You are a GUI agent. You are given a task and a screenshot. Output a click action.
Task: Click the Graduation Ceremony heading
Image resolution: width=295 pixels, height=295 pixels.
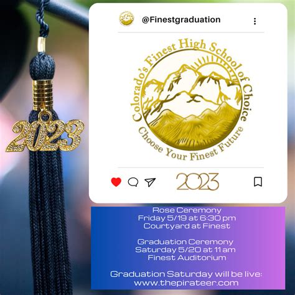[185, 242]
